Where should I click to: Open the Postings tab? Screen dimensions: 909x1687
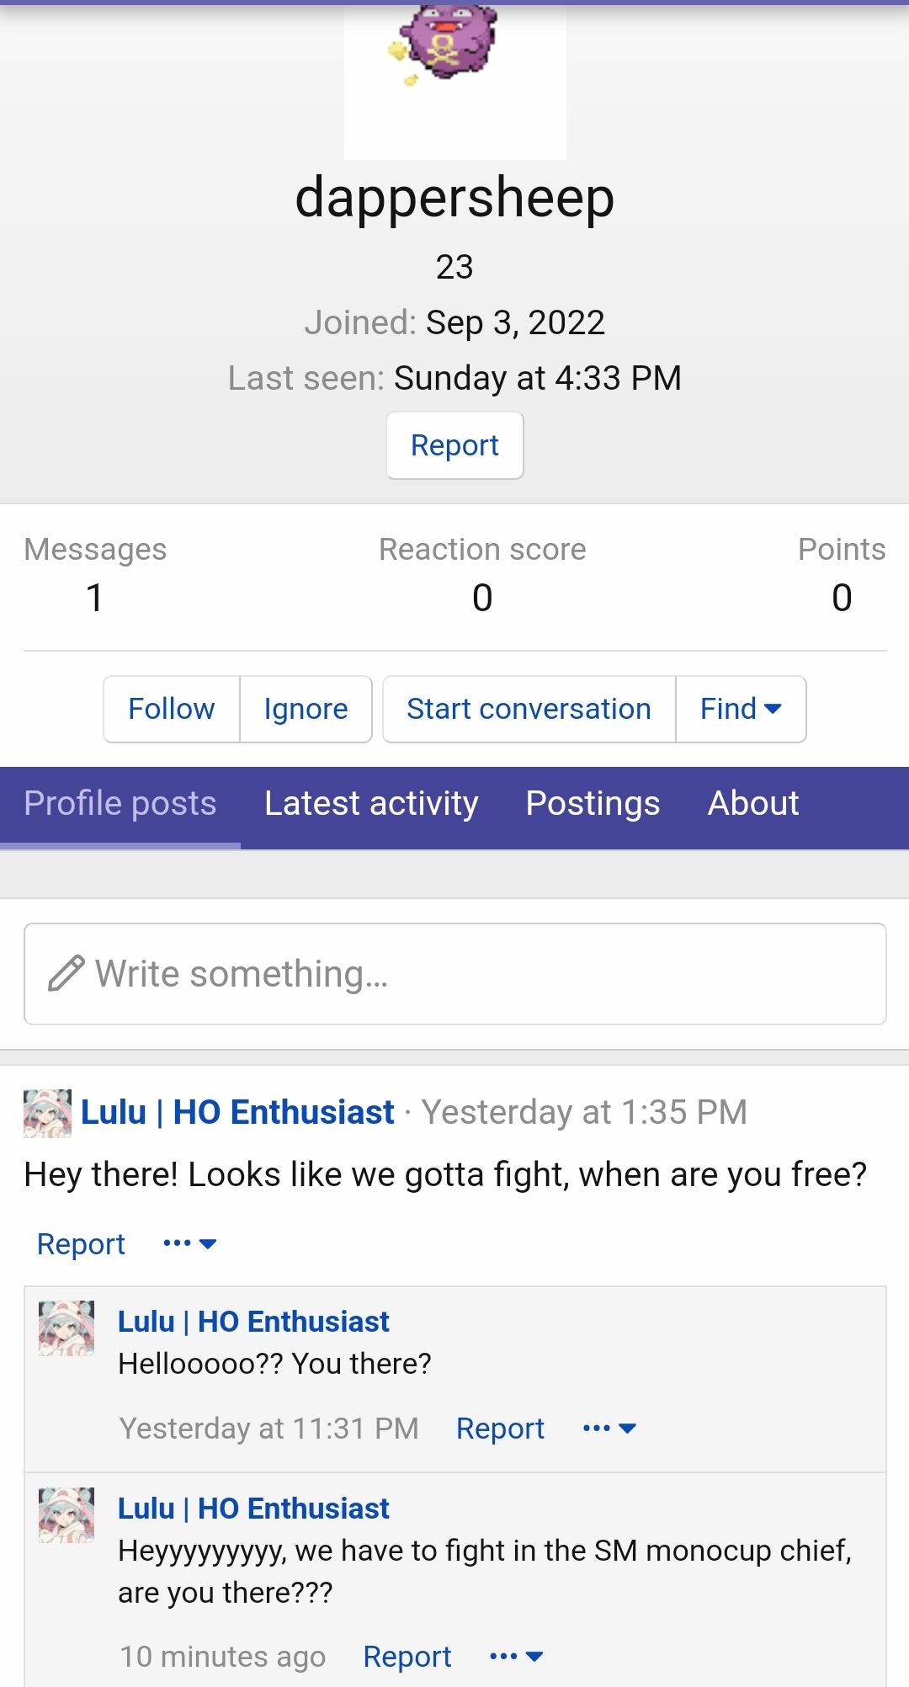pyautogui.click(x=593, y=804)
